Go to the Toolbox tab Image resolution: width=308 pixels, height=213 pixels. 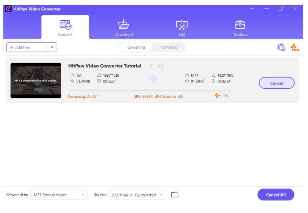point(240,27)
